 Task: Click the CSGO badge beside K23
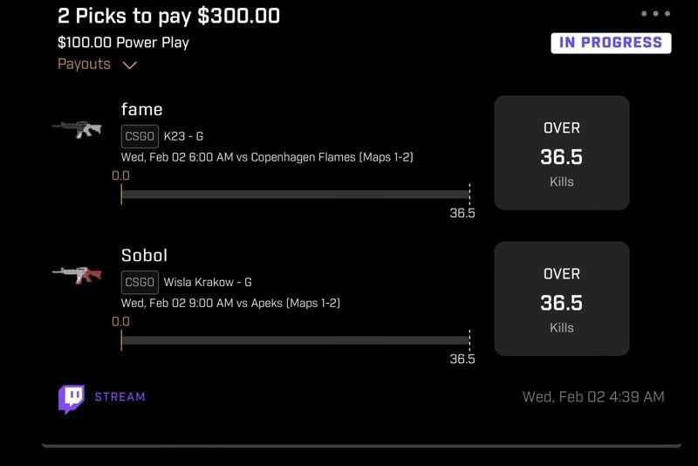click(140, 136)
